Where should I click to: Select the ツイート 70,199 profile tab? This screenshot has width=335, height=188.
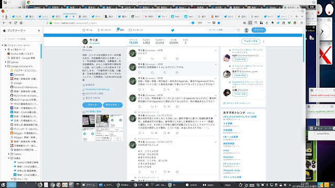tap(133, 42)
